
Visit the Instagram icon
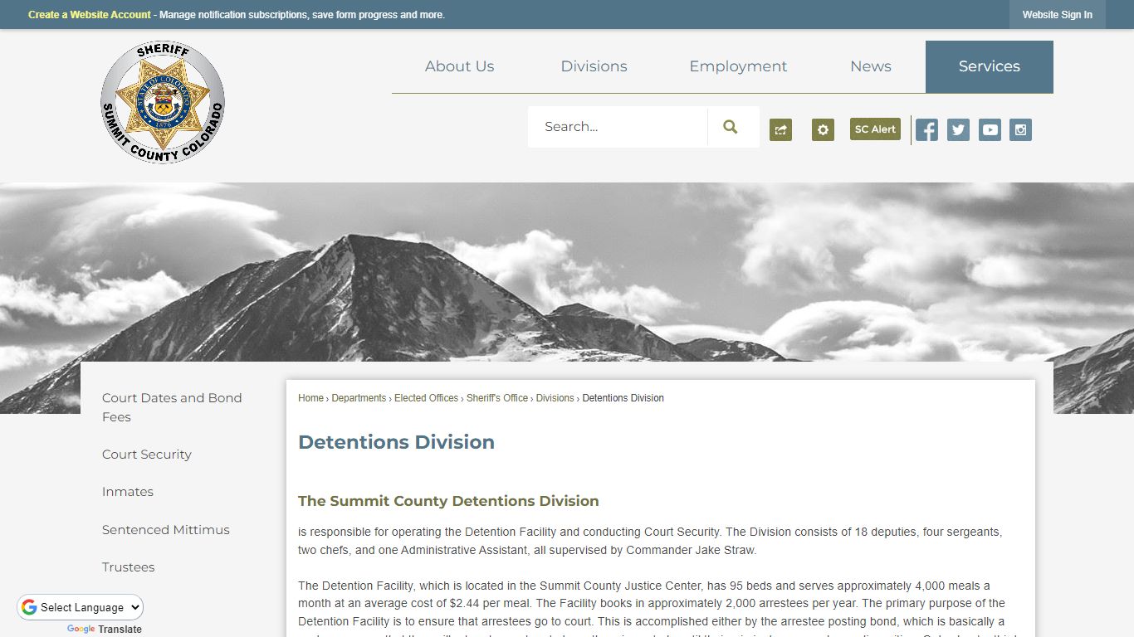click(x=1019, y=129)
